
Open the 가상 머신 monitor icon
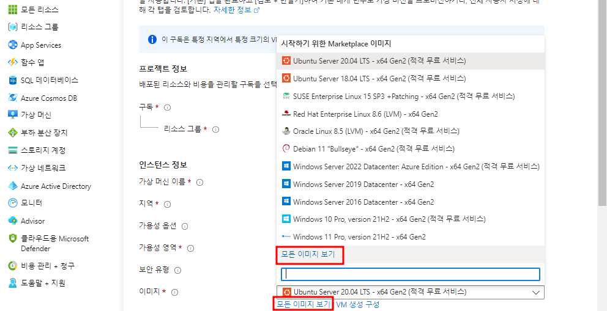pyautogui.click(x=13, y=115)
